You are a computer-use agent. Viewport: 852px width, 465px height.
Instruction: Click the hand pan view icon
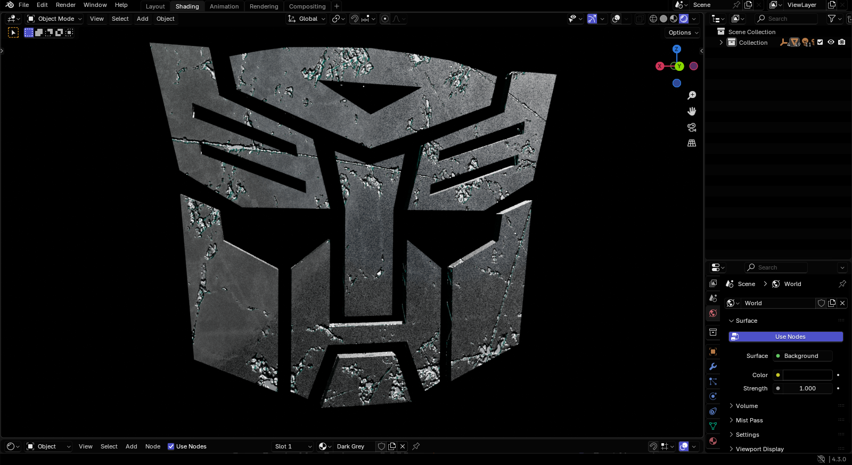pos(692,111)
